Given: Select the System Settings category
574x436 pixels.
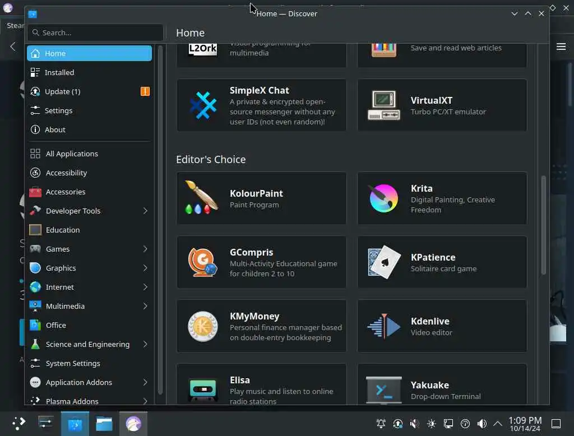Looking at the screenshot, I should pos(89,363).
